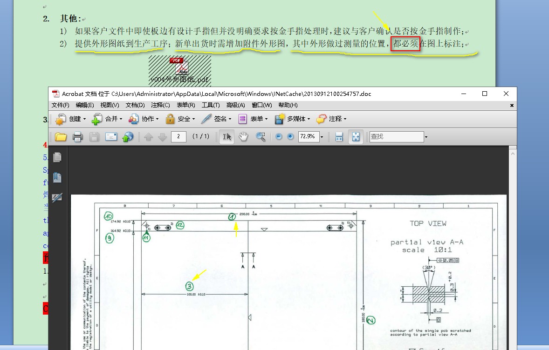Click the 72.9% zoom value field
549x350 pixels.
(309, 136)
